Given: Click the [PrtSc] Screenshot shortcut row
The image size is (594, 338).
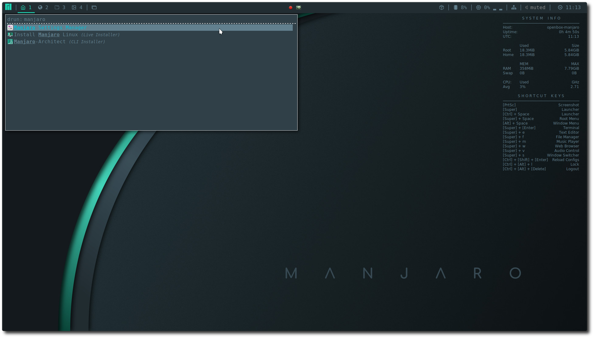Looking at the screenshot, I should (541, 105).
